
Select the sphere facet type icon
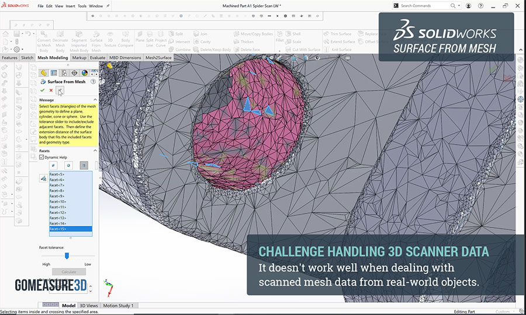pos(69,166)
